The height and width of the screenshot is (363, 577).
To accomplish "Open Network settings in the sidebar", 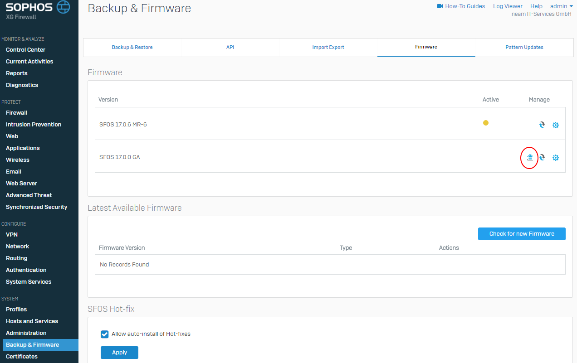I will tap(17, 247).
